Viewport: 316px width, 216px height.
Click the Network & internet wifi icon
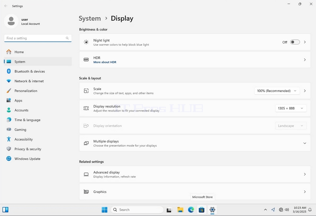coord(9,81)
